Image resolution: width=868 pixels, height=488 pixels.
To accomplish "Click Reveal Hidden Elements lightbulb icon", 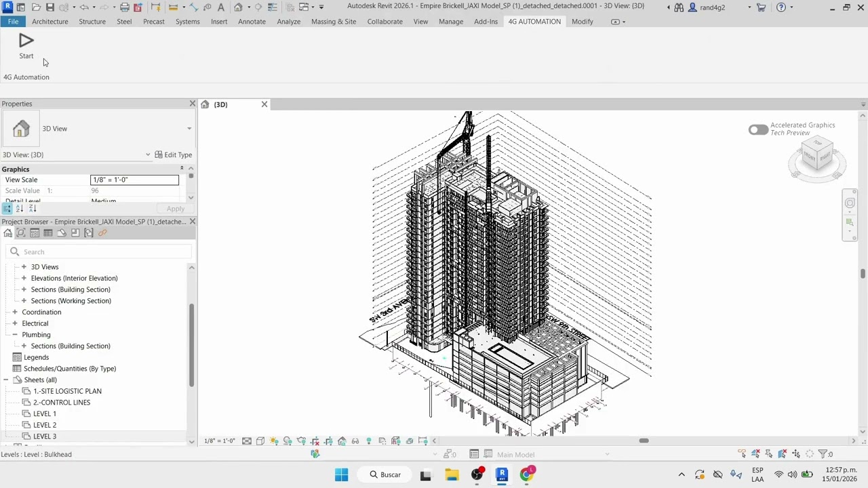I will (x=369, y=441).
